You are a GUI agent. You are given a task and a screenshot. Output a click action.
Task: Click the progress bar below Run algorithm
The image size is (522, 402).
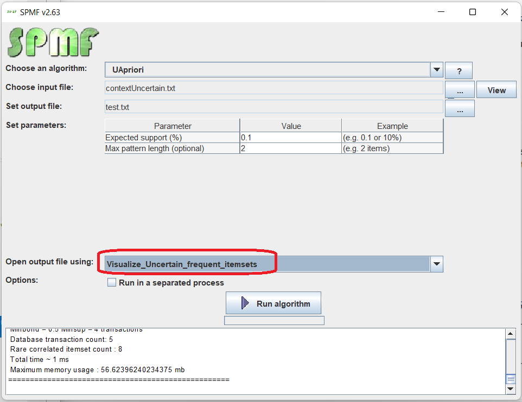(x=274, y=321)
